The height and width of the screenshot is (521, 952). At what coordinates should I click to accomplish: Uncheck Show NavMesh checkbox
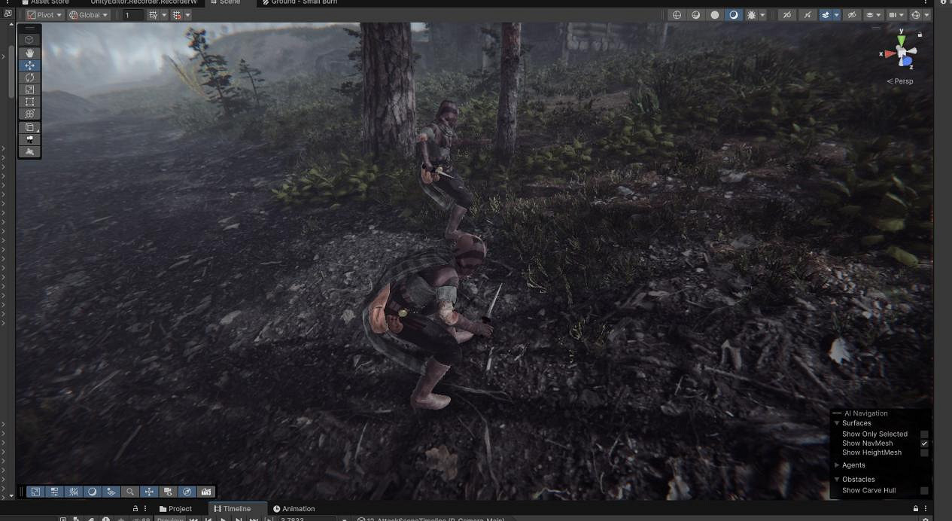click(x=924, y=443)
